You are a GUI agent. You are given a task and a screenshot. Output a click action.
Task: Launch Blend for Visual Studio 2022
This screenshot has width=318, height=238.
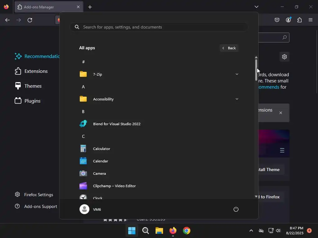[x=159, y=124]
